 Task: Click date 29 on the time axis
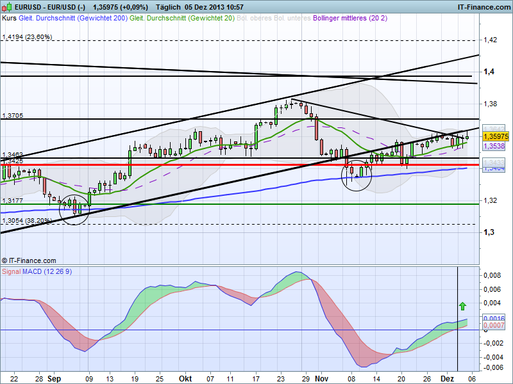tap(306, 379)
